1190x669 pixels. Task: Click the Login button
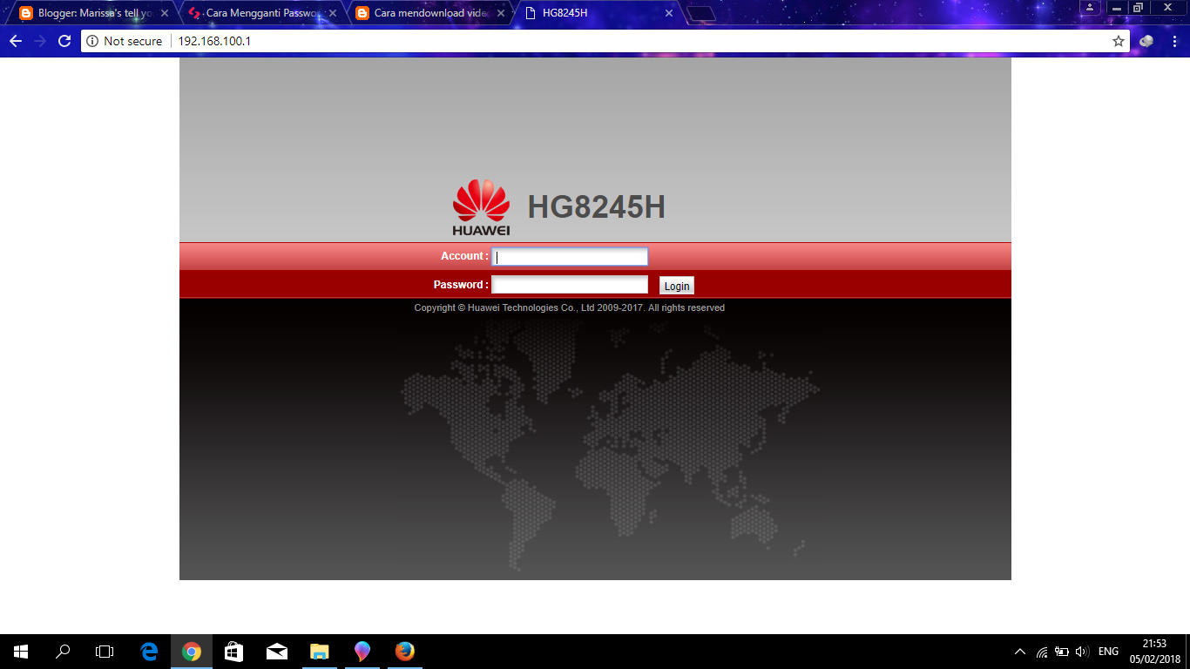pyautogui.click(x=677, y=286)
